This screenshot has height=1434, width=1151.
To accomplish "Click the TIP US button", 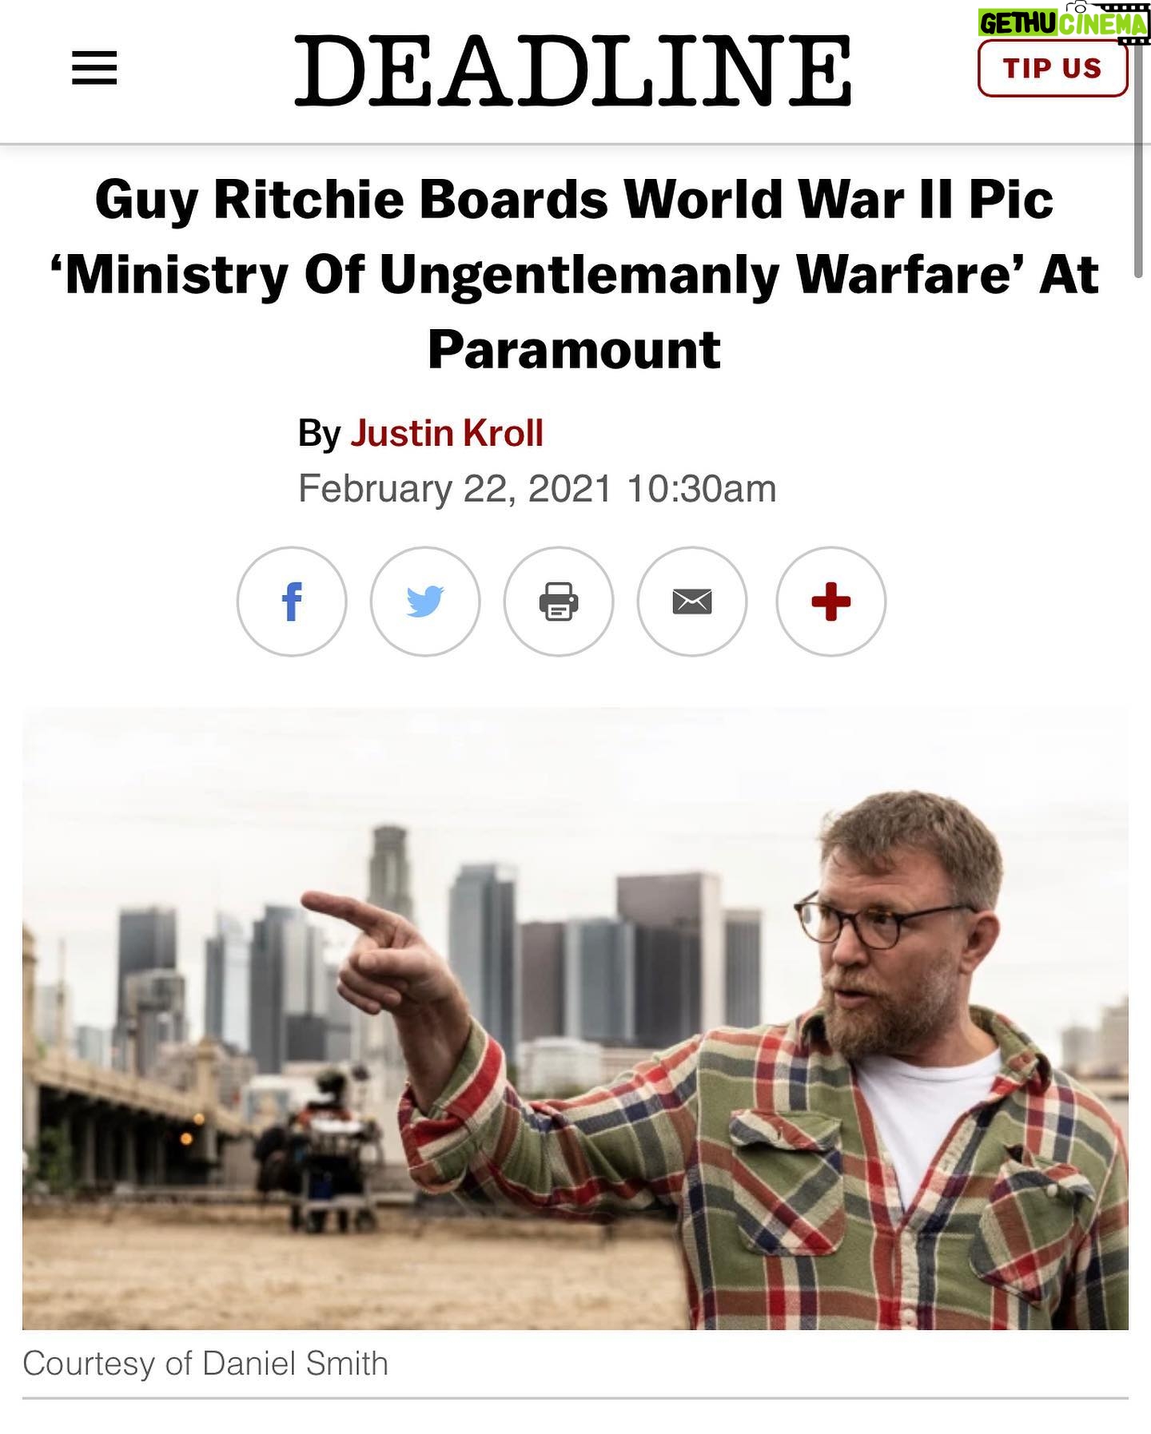I will (1053, 68).
